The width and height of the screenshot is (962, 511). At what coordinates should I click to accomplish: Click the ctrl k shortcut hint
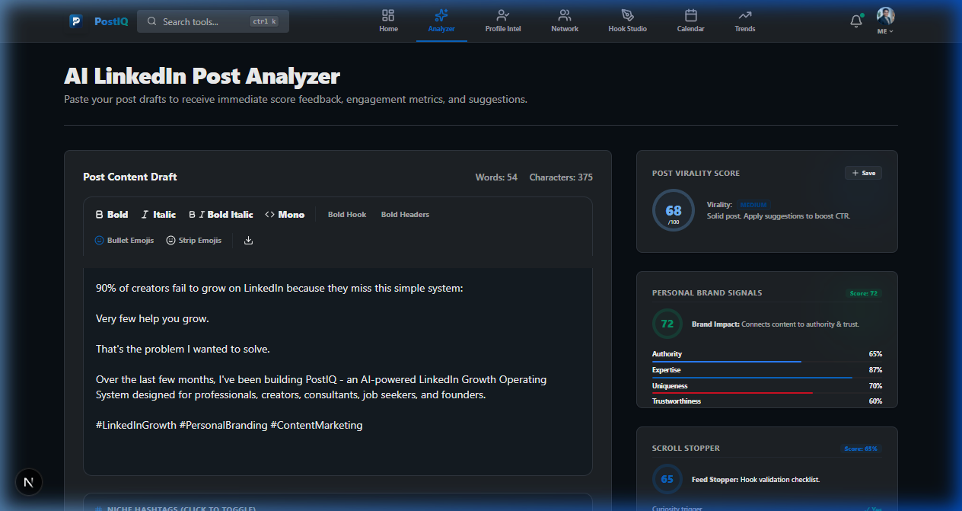[x=263, y=21]
